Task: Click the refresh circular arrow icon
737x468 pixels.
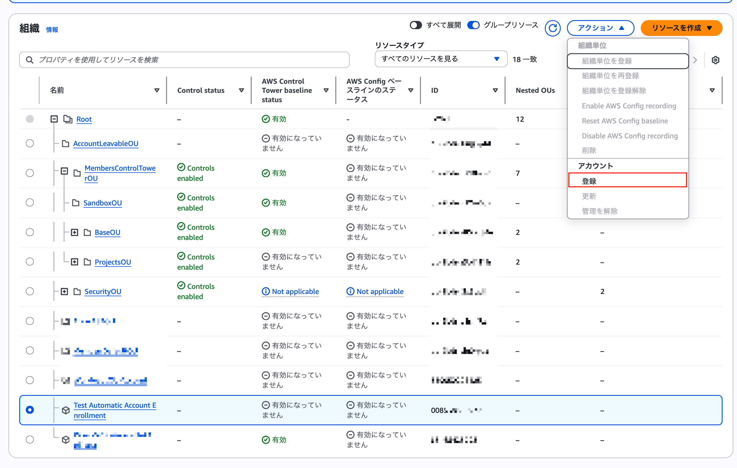Action: [x=552, y=28]
